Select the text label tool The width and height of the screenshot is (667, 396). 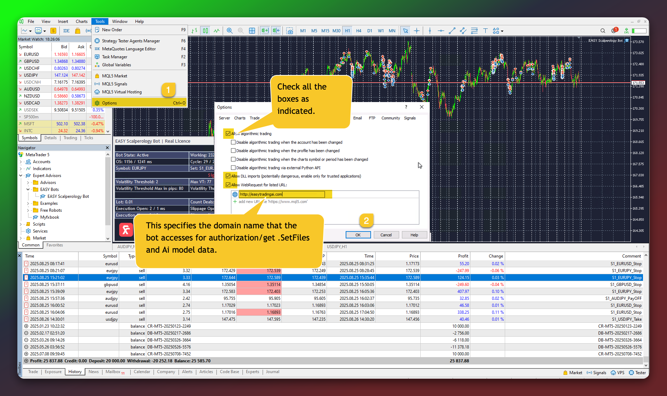[x=485, y=31]
